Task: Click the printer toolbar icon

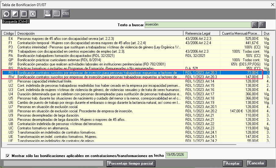Action: (48, 13)
